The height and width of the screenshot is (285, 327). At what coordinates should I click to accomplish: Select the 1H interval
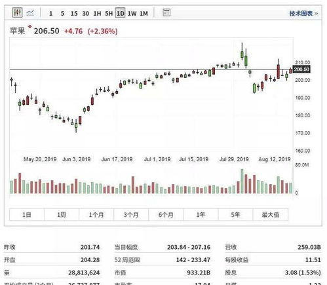click(97, 14)
